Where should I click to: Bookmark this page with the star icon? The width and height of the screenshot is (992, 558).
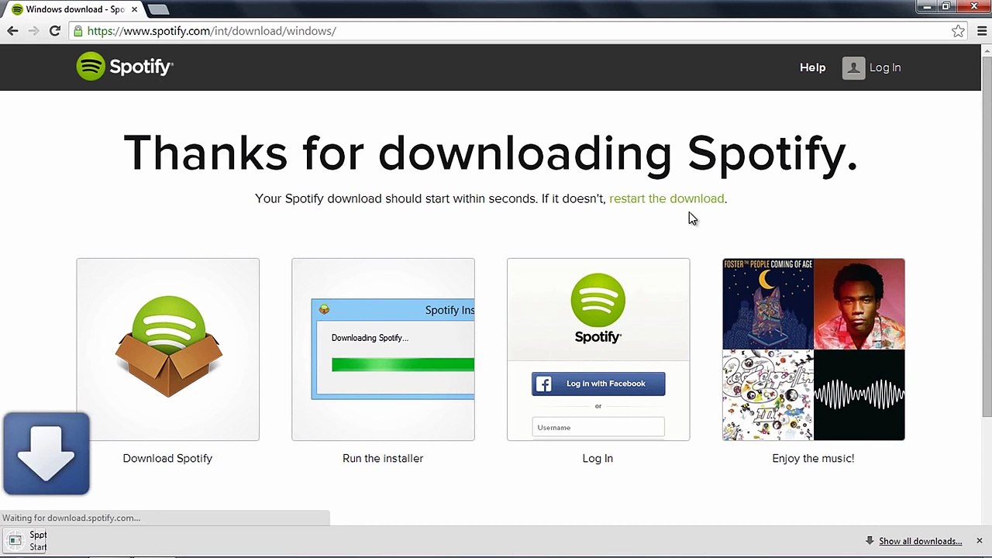959,31
